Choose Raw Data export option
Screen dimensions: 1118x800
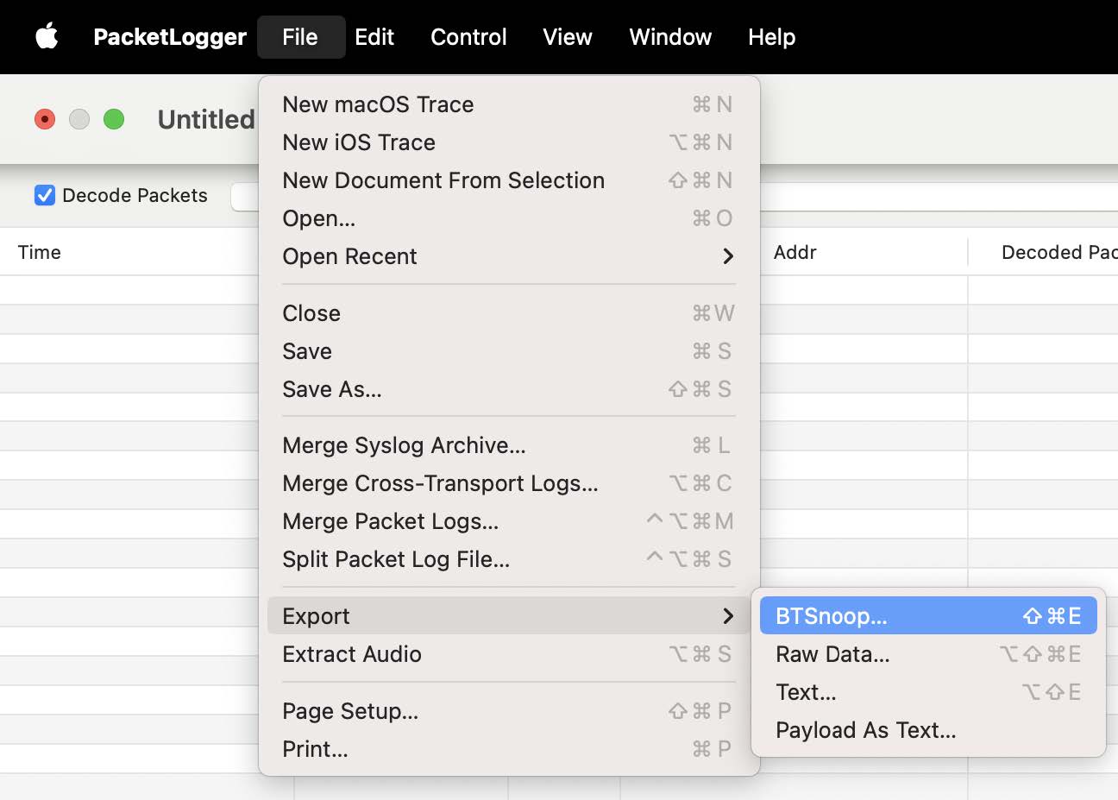(832, 653)
